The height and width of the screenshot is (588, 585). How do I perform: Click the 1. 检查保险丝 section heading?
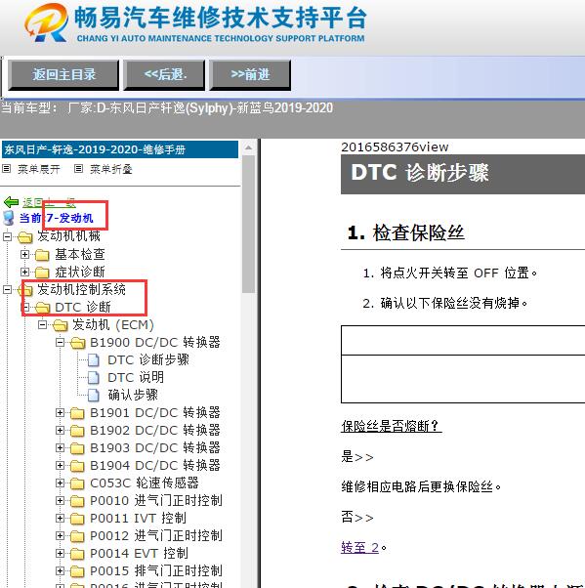[405, 232]
